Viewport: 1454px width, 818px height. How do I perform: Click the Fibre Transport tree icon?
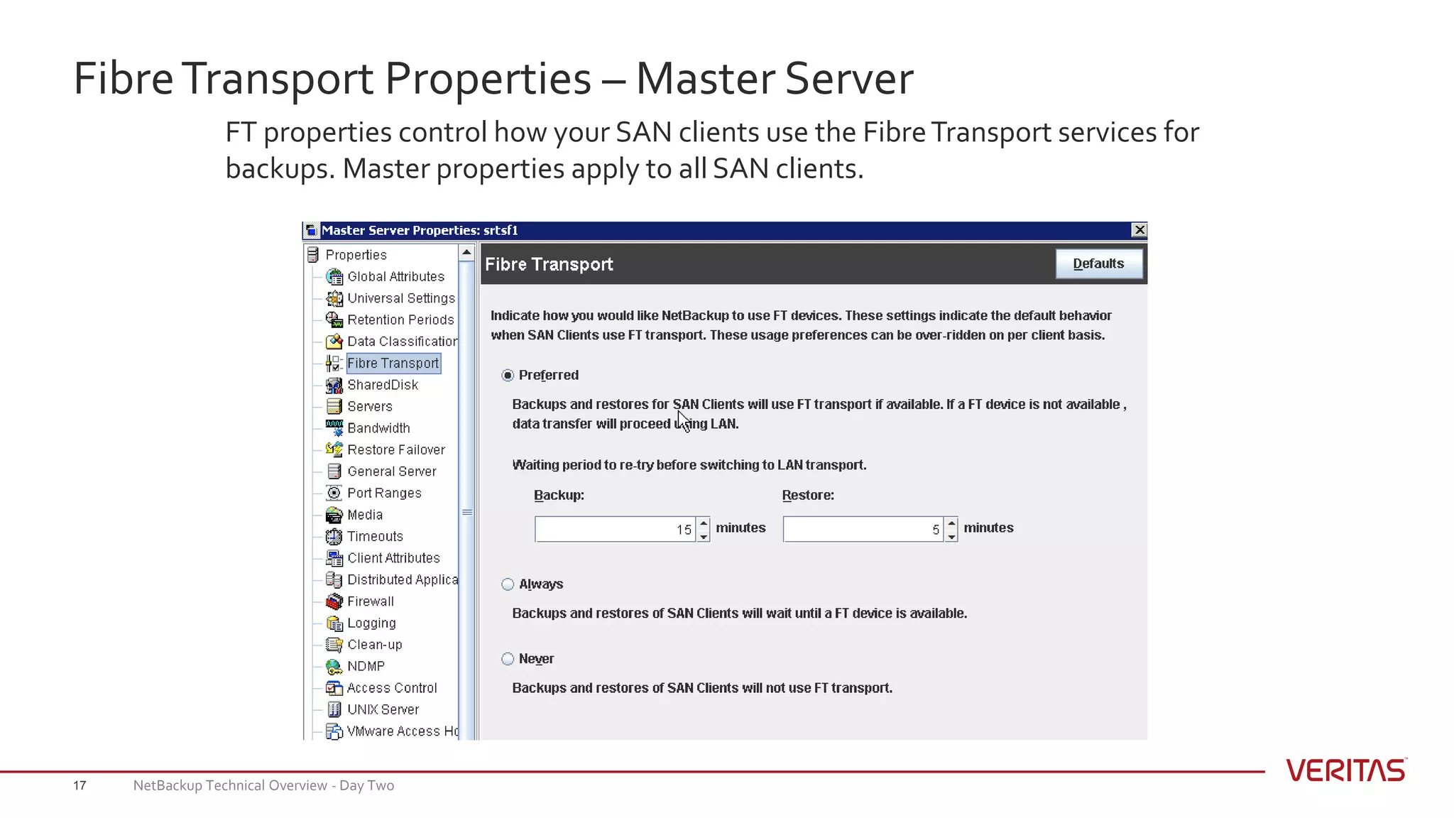tap(334, 363)
